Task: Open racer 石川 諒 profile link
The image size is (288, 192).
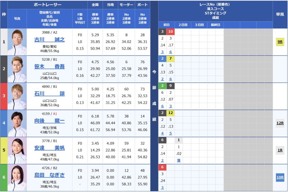Action: click(x=50, y=94)
